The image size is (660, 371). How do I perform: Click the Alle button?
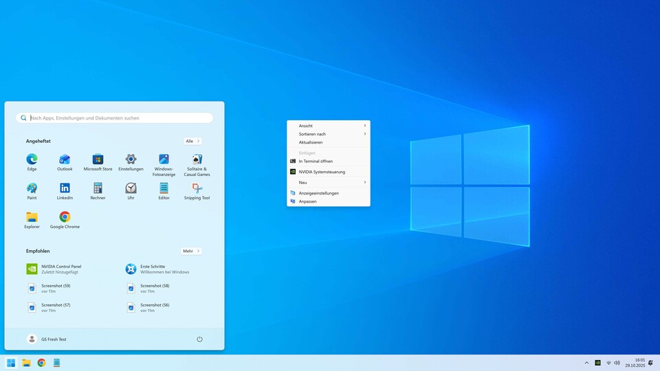pos(192,141)
